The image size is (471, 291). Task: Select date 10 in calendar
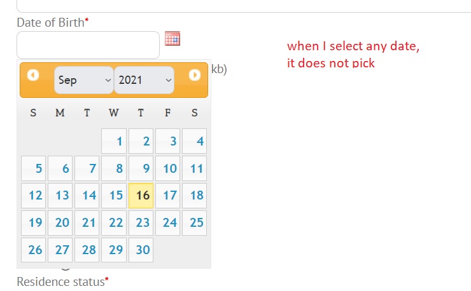167,168
